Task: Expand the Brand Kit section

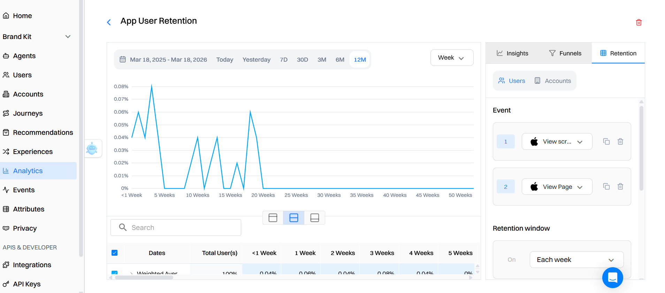Action: [x=37, y=37]
